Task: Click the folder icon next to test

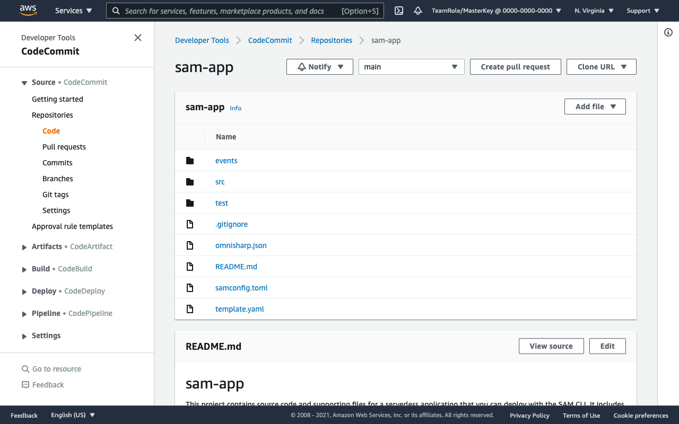Action: [190, 203]
